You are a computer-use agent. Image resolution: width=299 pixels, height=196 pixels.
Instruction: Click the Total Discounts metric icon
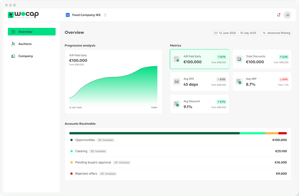coord(239,59)
